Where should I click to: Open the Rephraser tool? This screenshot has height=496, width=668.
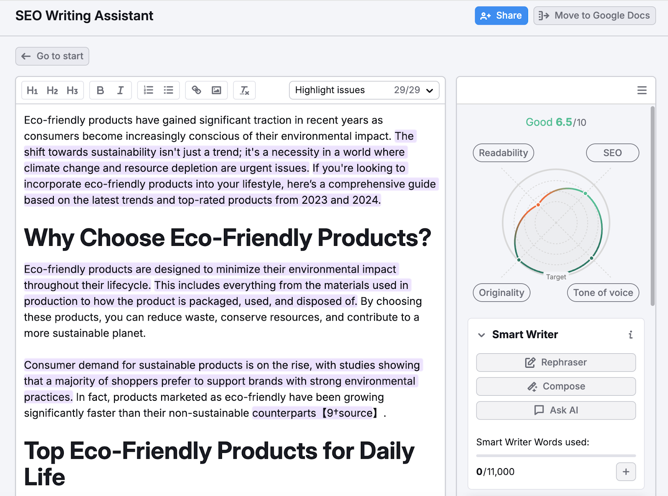[x=556, y=362]
